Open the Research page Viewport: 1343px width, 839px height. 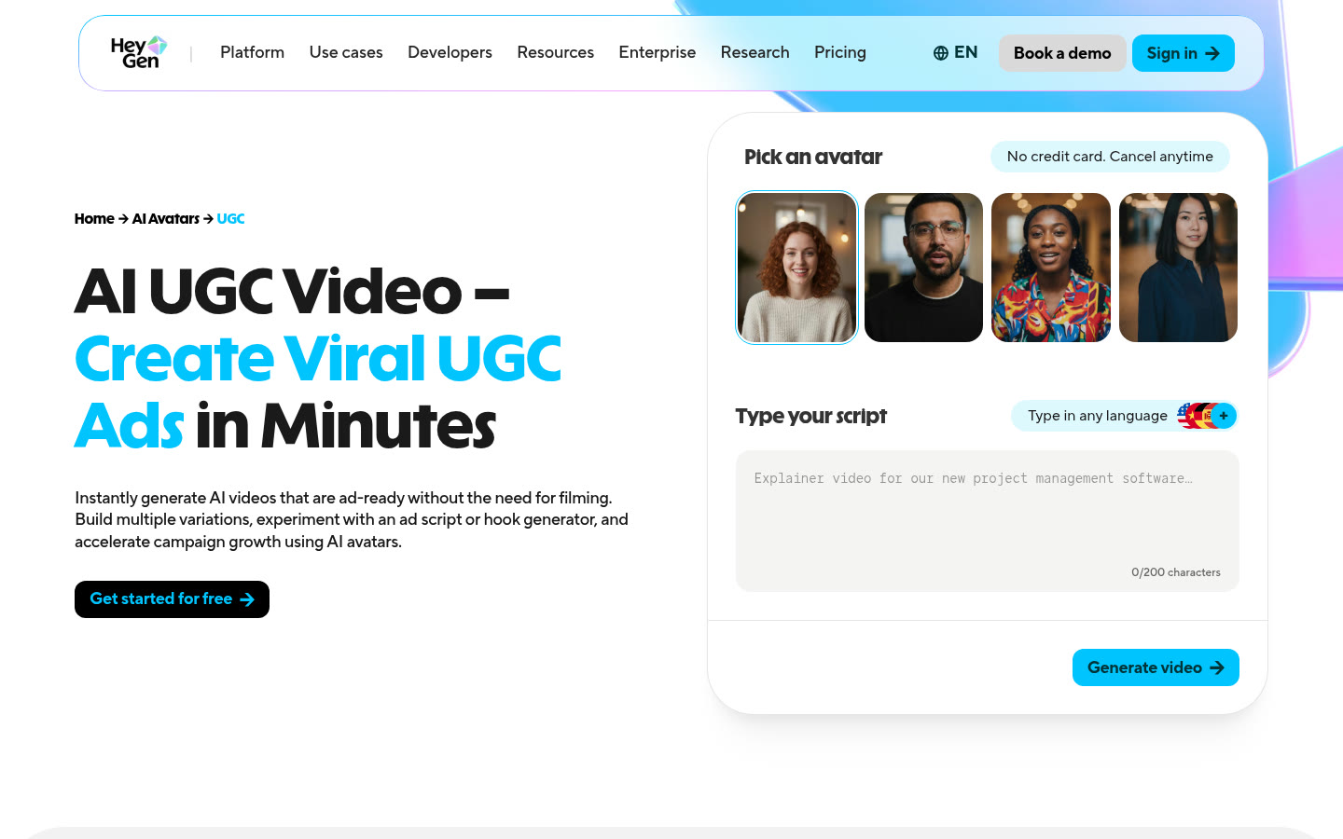tap(755, 52)
